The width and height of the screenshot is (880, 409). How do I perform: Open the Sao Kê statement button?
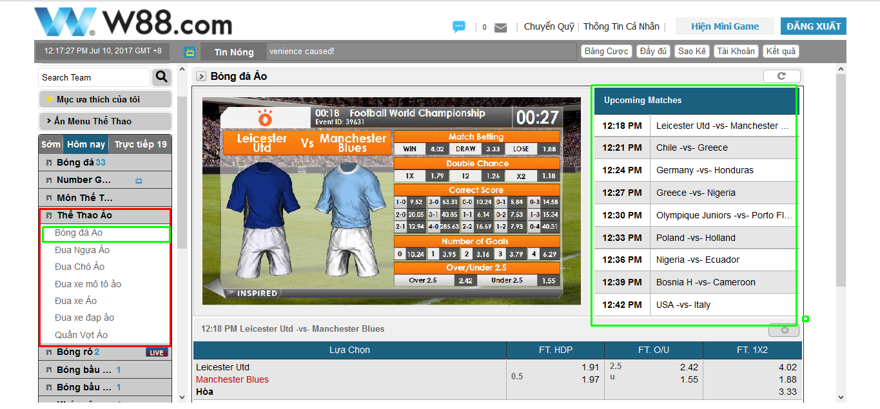(x=692, y=52)
